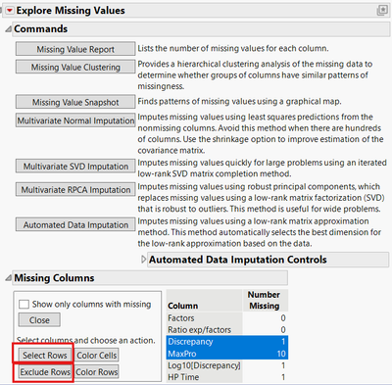
Task: Collapse the Commands section disclosure triangle
Action: tap(8, 29)
